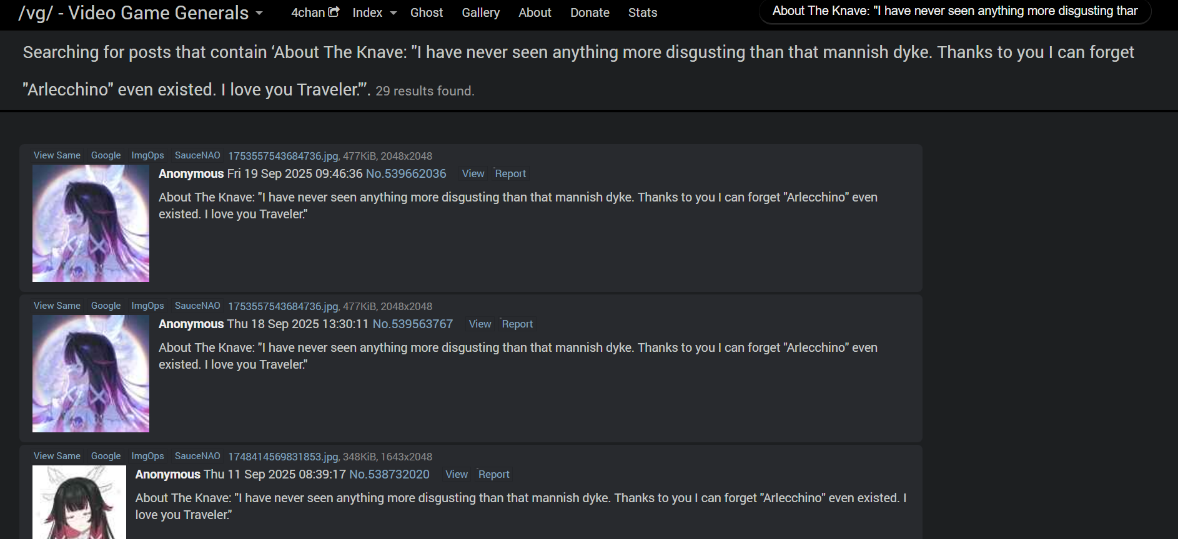
Task: Open the Donate page
Action: click(590, 12)
